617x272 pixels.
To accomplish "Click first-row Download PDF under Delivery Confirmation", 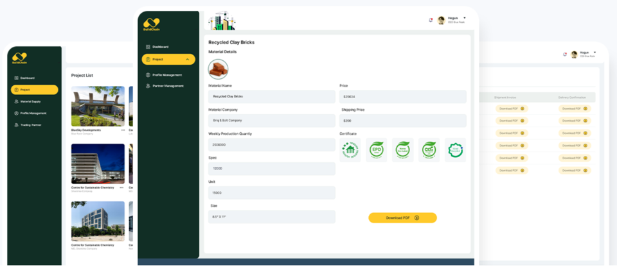I will 575,108.
